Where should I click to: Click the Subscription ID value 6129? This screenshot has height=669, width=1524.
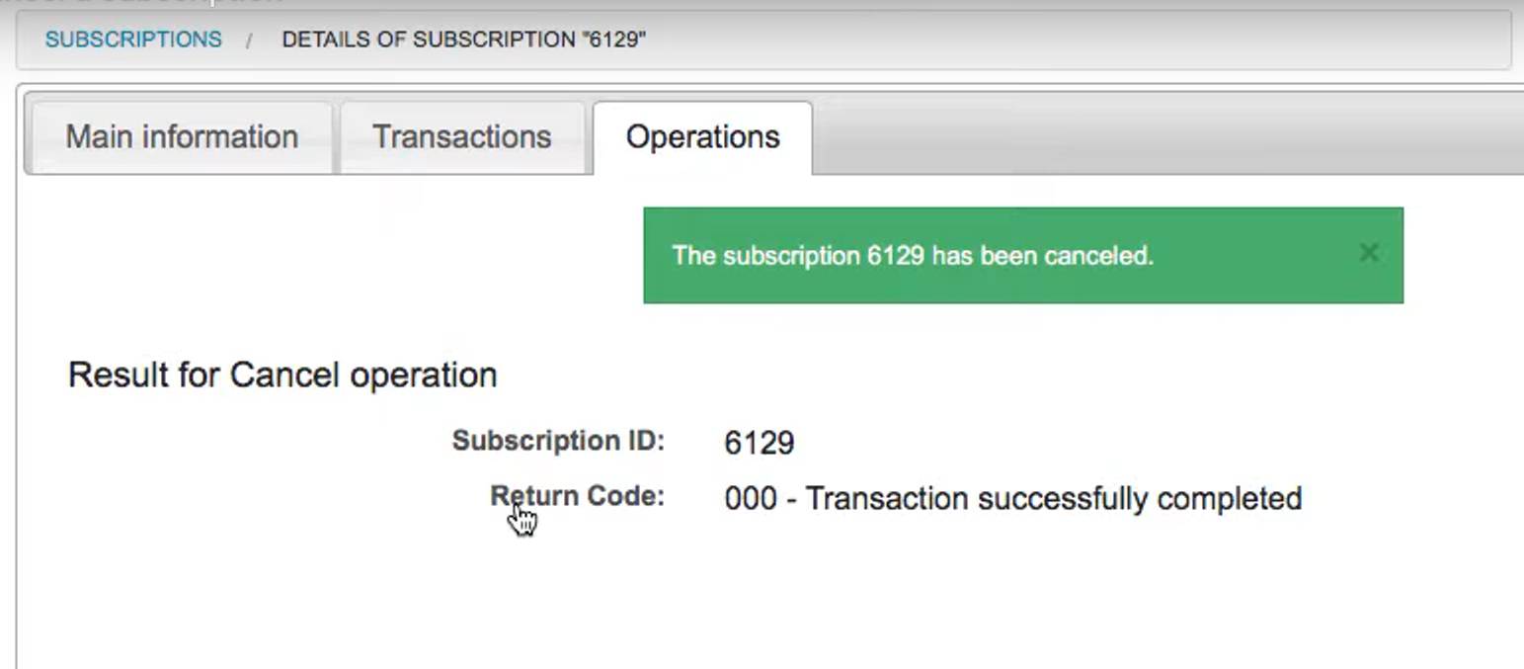759,443
